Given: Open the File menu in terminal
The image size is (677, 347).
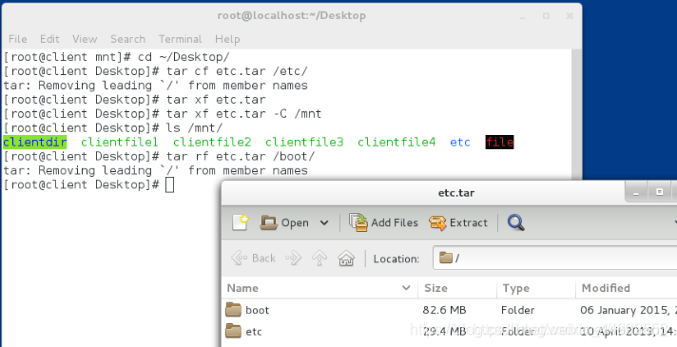Looking at the screenshot, I should point(18,39).
